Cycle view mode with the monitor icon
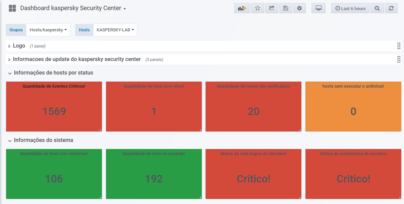Screen dimensions: 404x204 tap(318, 8)
